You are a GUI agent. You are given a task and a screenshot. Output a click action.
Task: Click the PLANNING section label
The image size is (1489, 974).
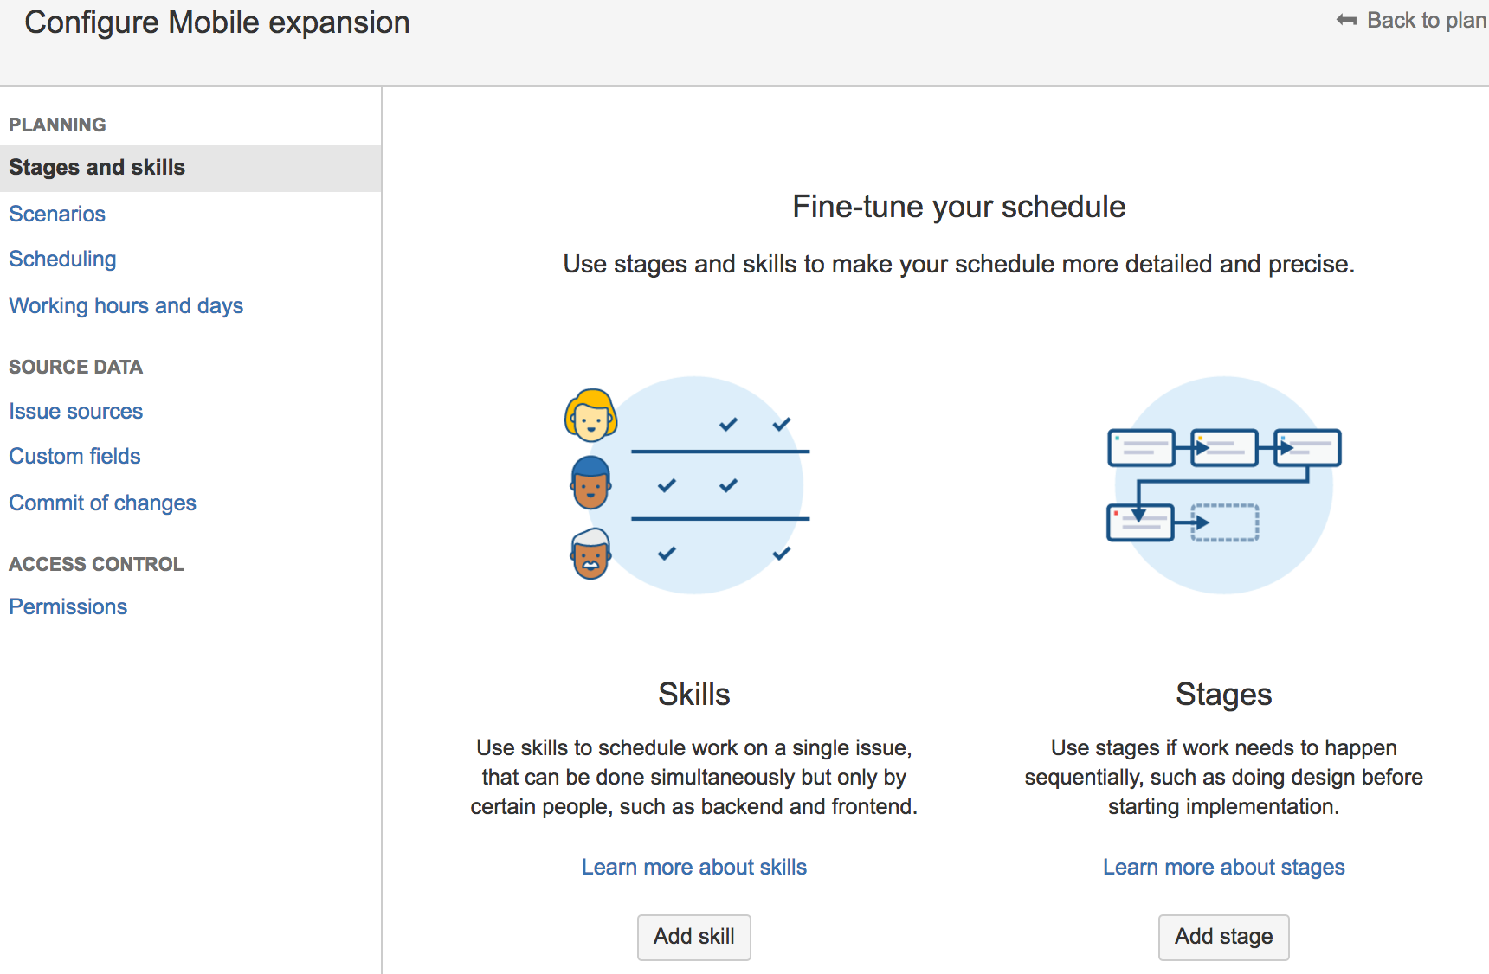(x=57, y=125)
